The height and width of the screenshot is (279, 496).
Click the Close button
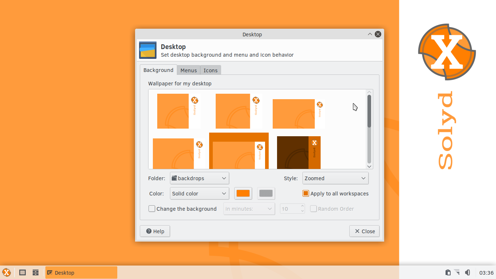pyautogui.click(x=365, y=231)
